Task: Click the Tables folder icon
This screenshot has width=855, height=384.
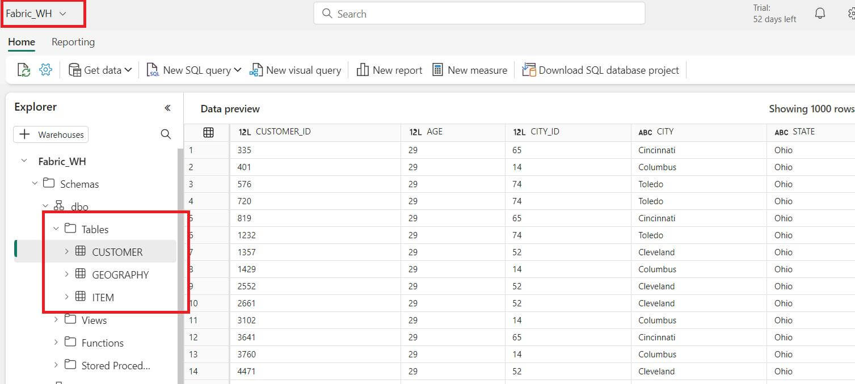Action: (70, 229)
